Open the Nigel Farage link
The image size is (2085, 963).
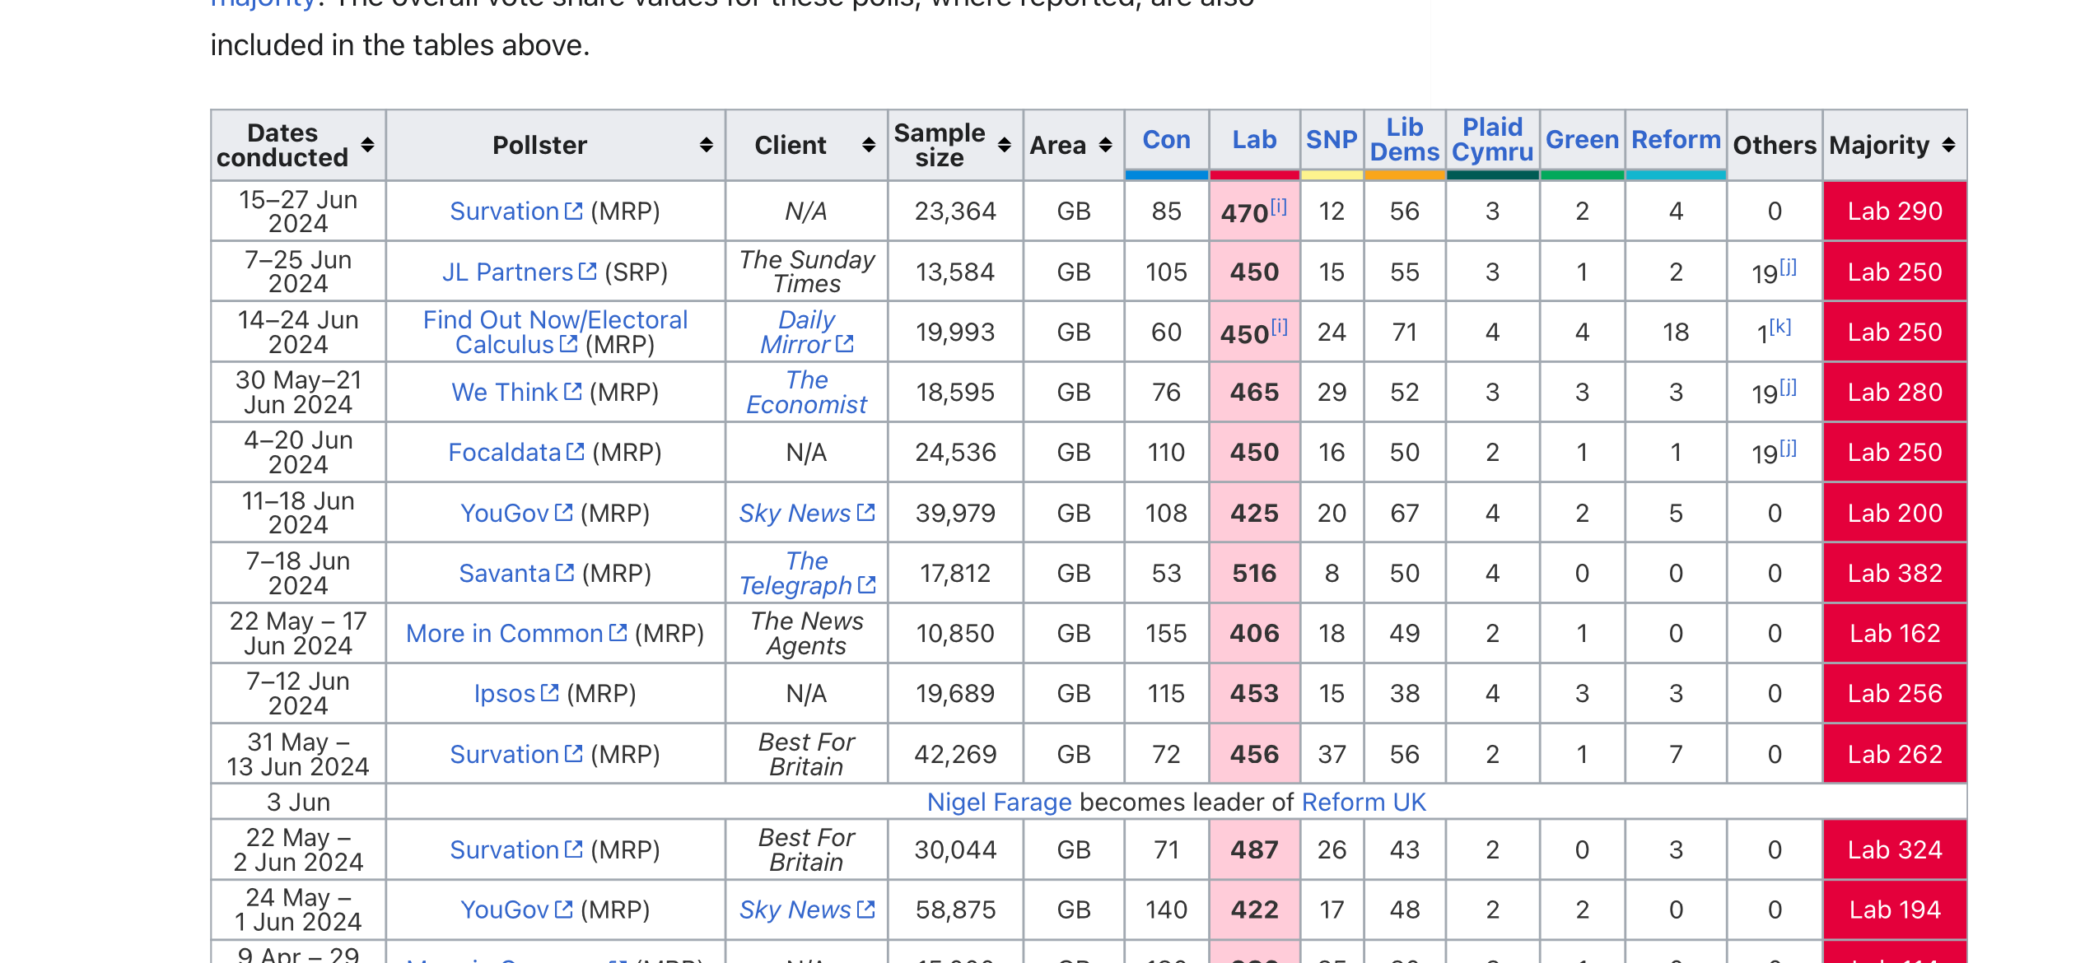(999, 802)
